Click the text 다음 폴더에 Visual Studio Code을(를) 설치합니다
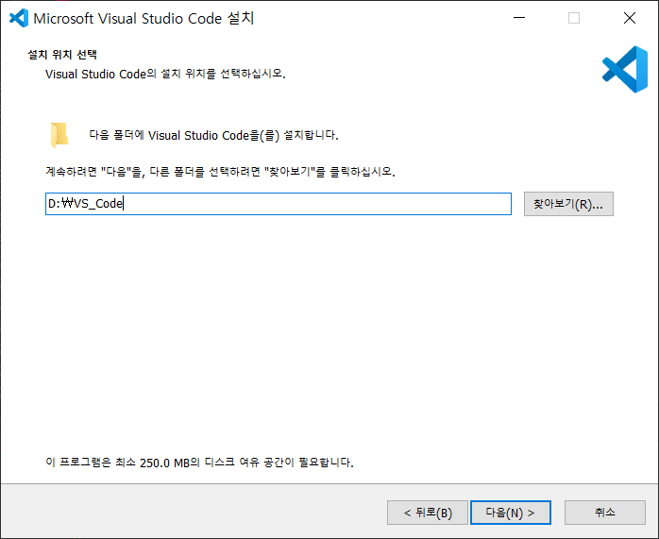This screenshot has width=659, height=539. pos(213,135)
